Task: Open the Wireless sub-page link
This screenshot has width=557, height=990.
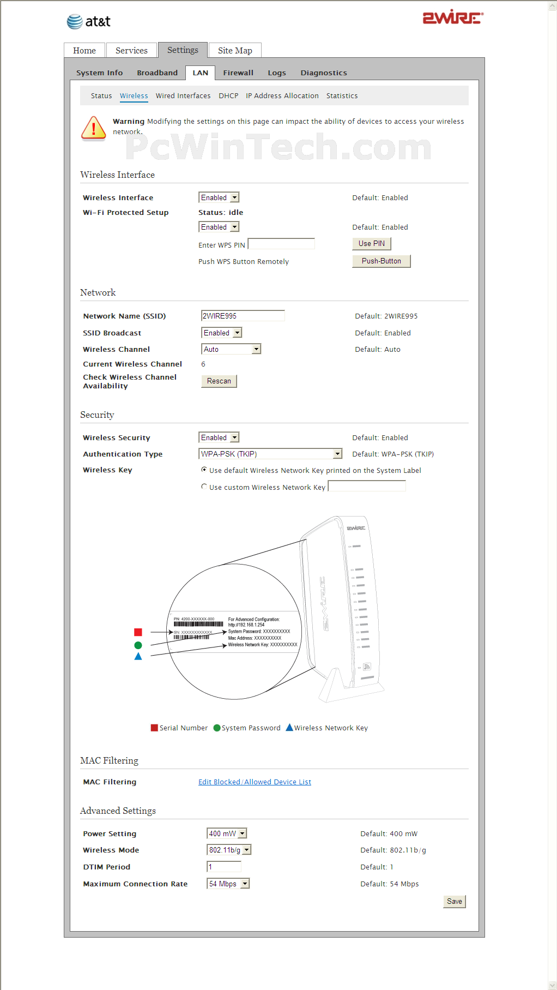Action: (x=134, y=95)
